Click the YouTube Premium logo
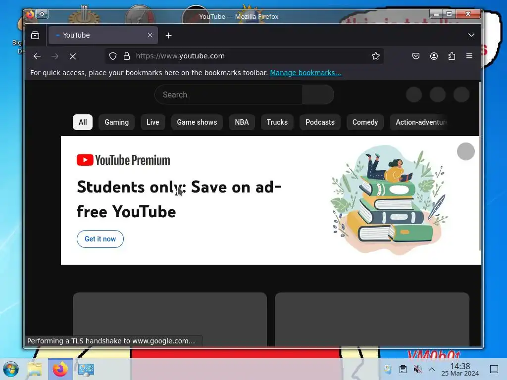The image size is (507, 380). click(x=123, y=160)
